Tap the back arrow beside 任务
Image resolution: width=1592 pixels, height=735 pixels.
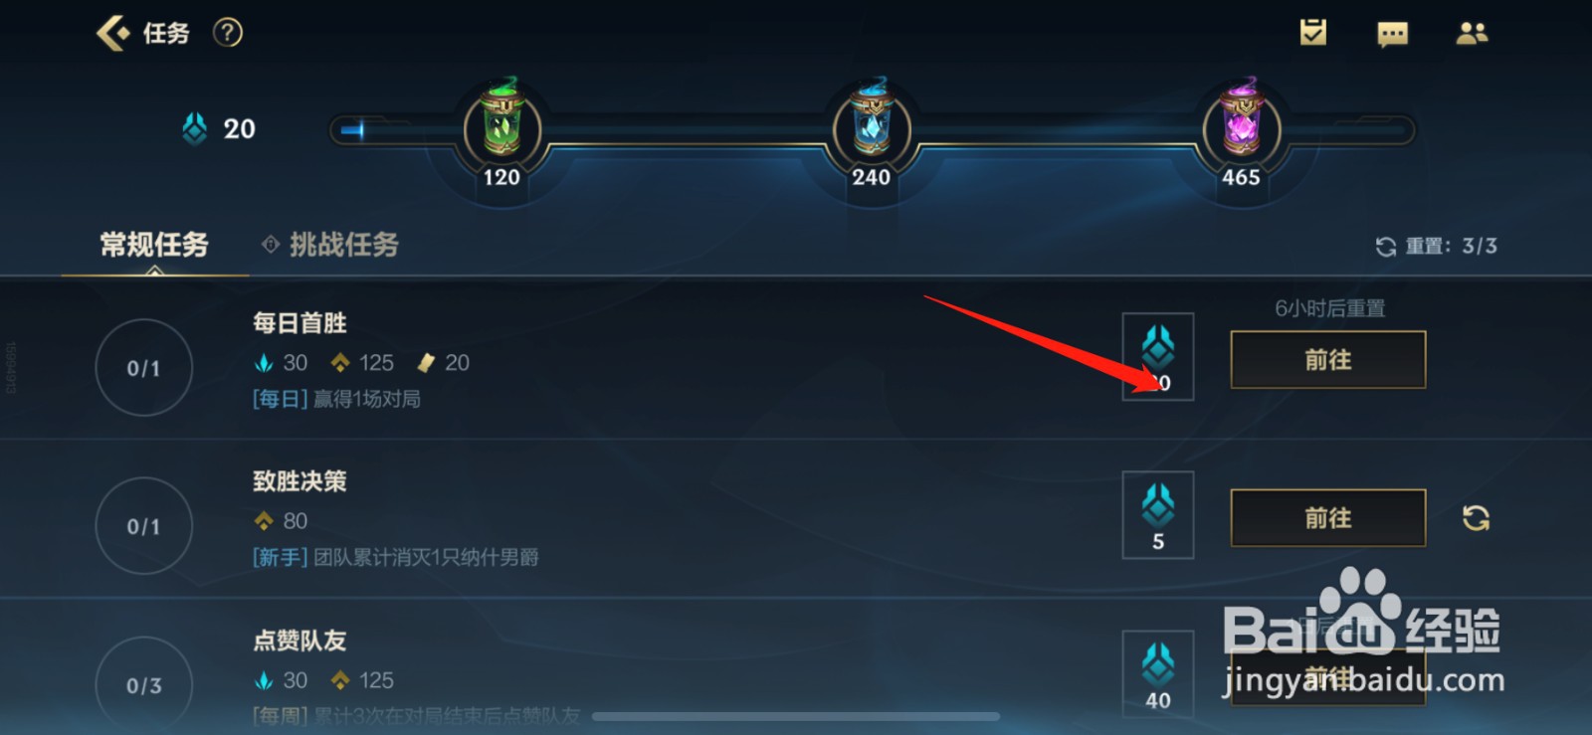[x=112, y=33]
